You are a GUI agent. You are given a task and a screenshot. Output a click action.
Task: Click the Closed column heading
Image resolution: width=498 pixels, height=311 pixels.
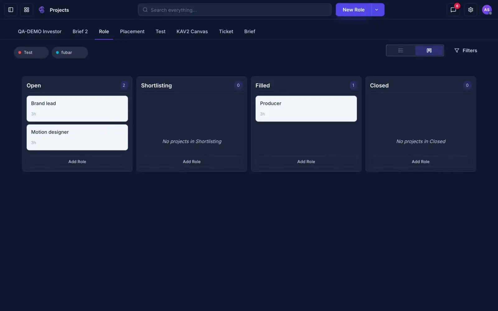point(379,86)
